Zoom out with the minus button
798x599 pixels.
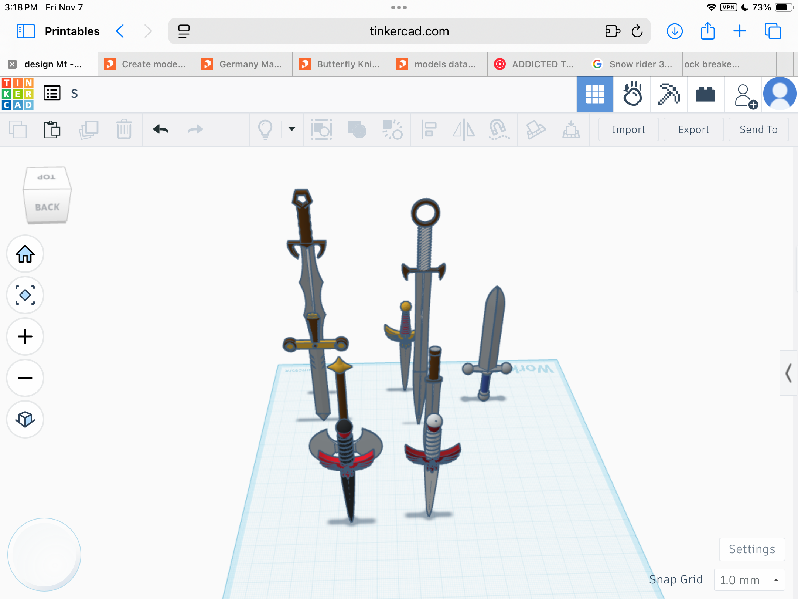point(25,378)
